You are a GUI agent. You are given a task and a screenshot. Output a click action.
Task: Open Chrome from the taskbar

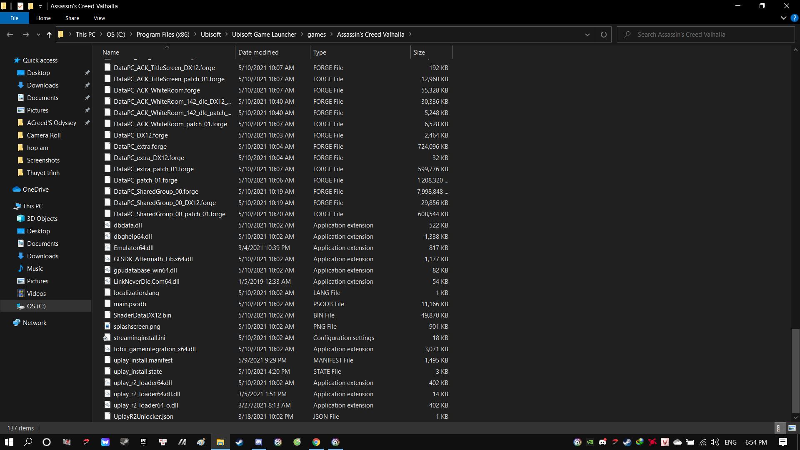316,442
